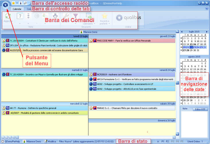Viewport: 210px width, 144px height.
Task: Select 'AR-TT - Riunione' event on mercoledì
Action: 45,108
